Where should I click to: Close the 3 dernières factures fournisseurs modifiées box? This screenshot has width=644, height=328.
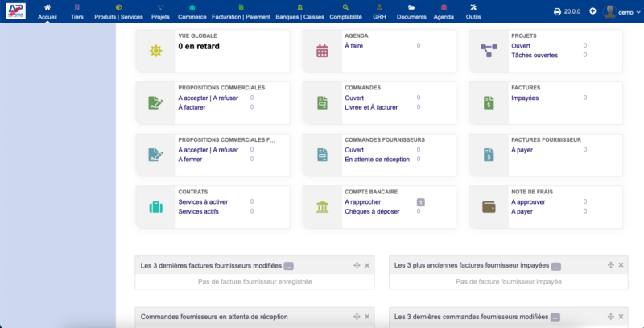pyautogui.click(x=367, y=265)
